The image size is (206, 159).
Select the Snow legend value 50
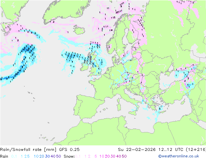124,156
